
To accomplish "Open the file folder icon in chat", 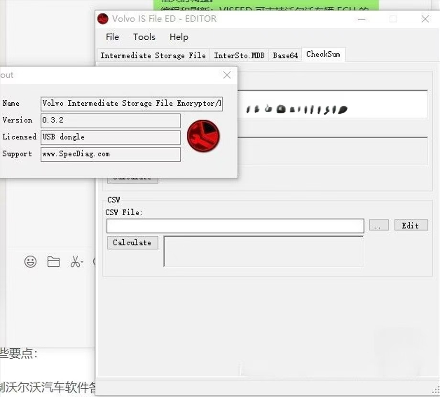I will point(53,262).
